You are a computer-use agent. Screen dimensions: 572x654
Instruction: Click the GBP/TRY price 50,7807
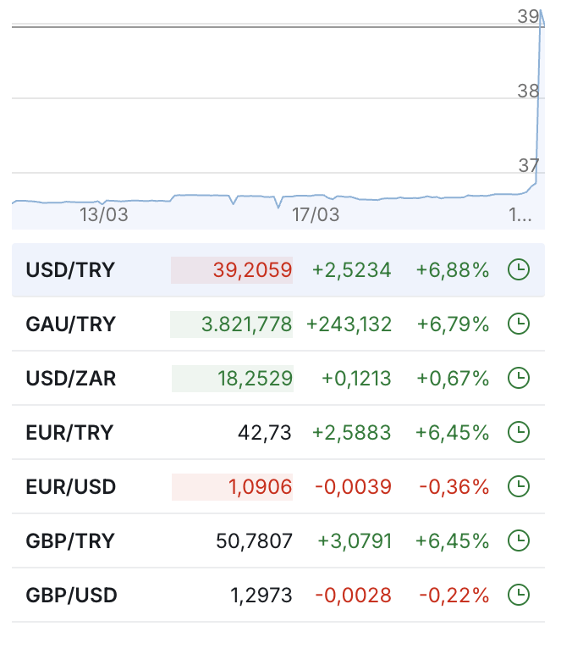254,541
